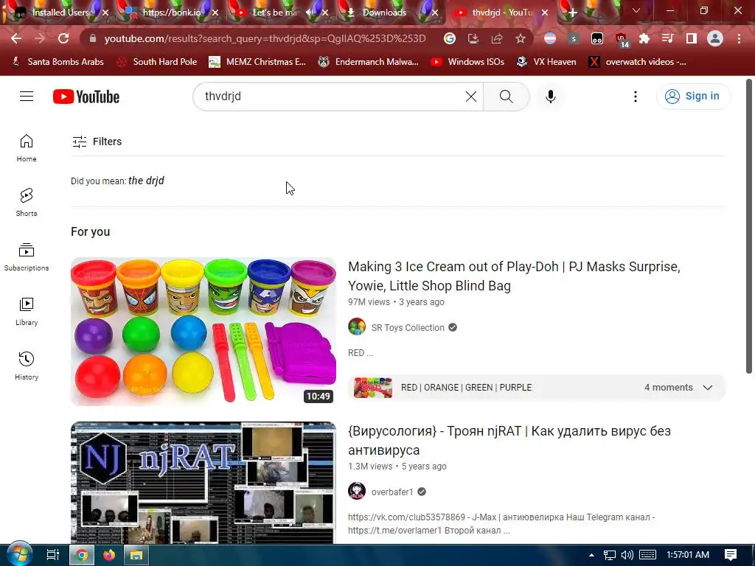Open uBlock Origin extension showing 14
The height and width of the screenshot is (566, 755).
click(621, 40)
